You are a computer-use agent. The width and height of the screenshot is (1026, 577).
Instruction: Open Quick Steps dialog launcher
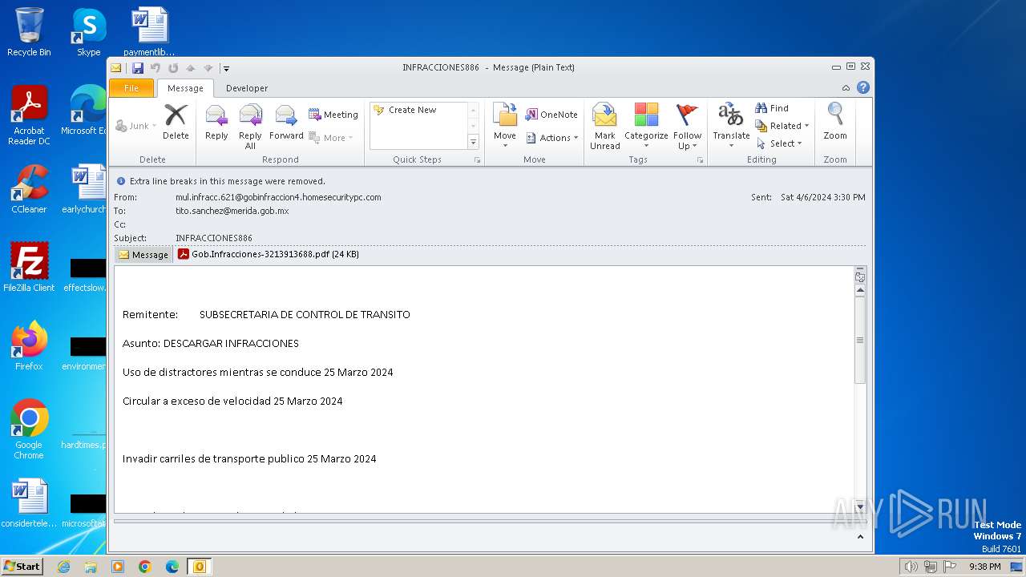(x=477, y=160)
